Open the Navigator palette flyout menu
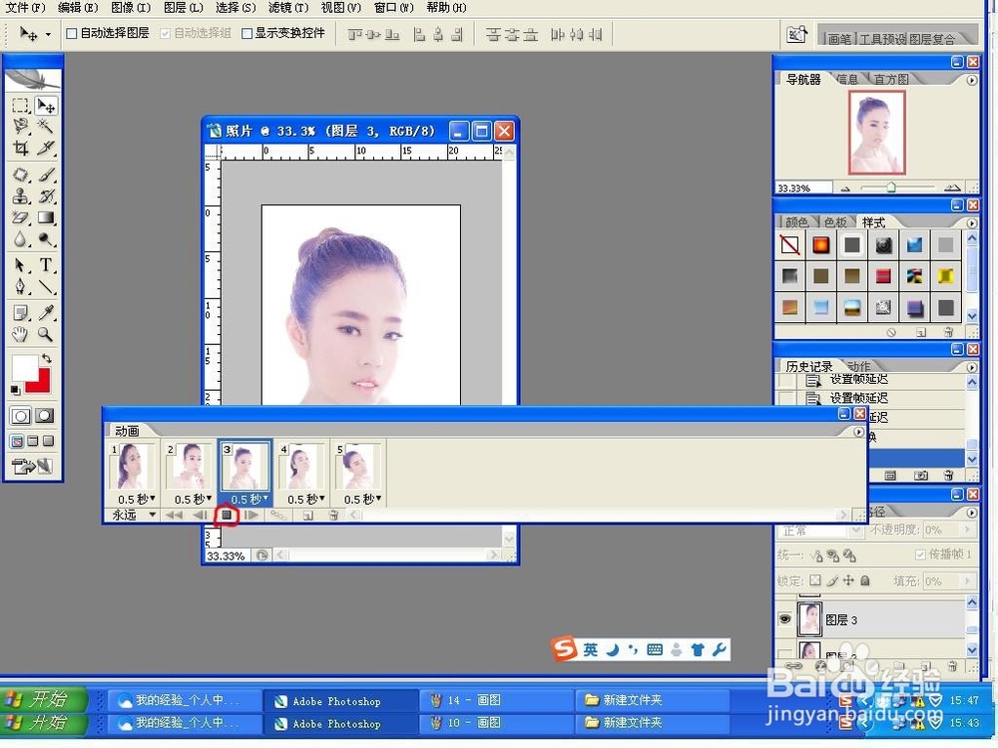 (x=971, y=80)
